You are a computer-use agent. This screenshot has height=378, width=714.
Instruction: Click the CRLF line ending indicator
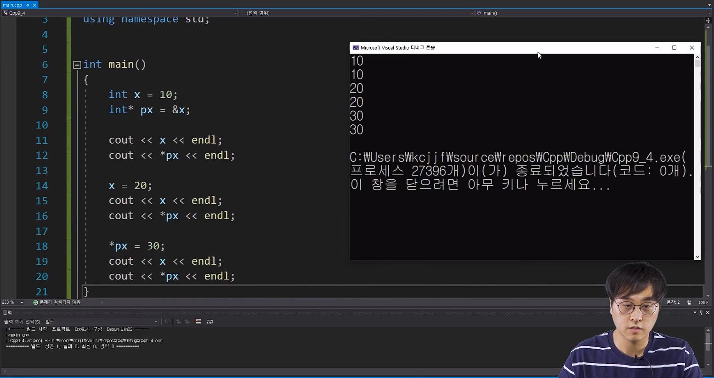point(703,302)
